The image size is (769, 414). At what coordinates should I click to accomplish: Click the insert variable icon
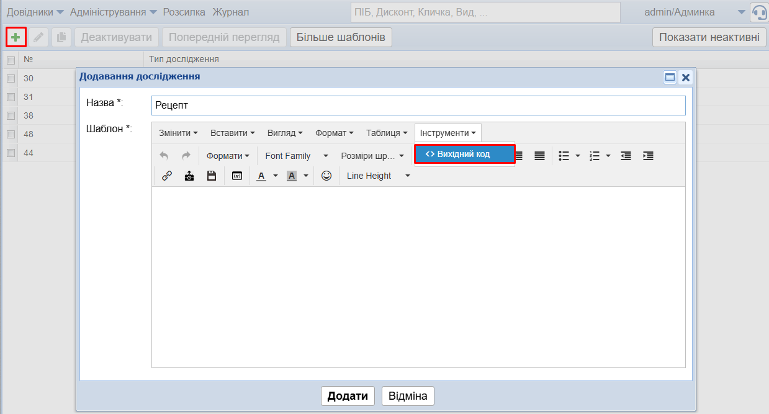[236, 176]
